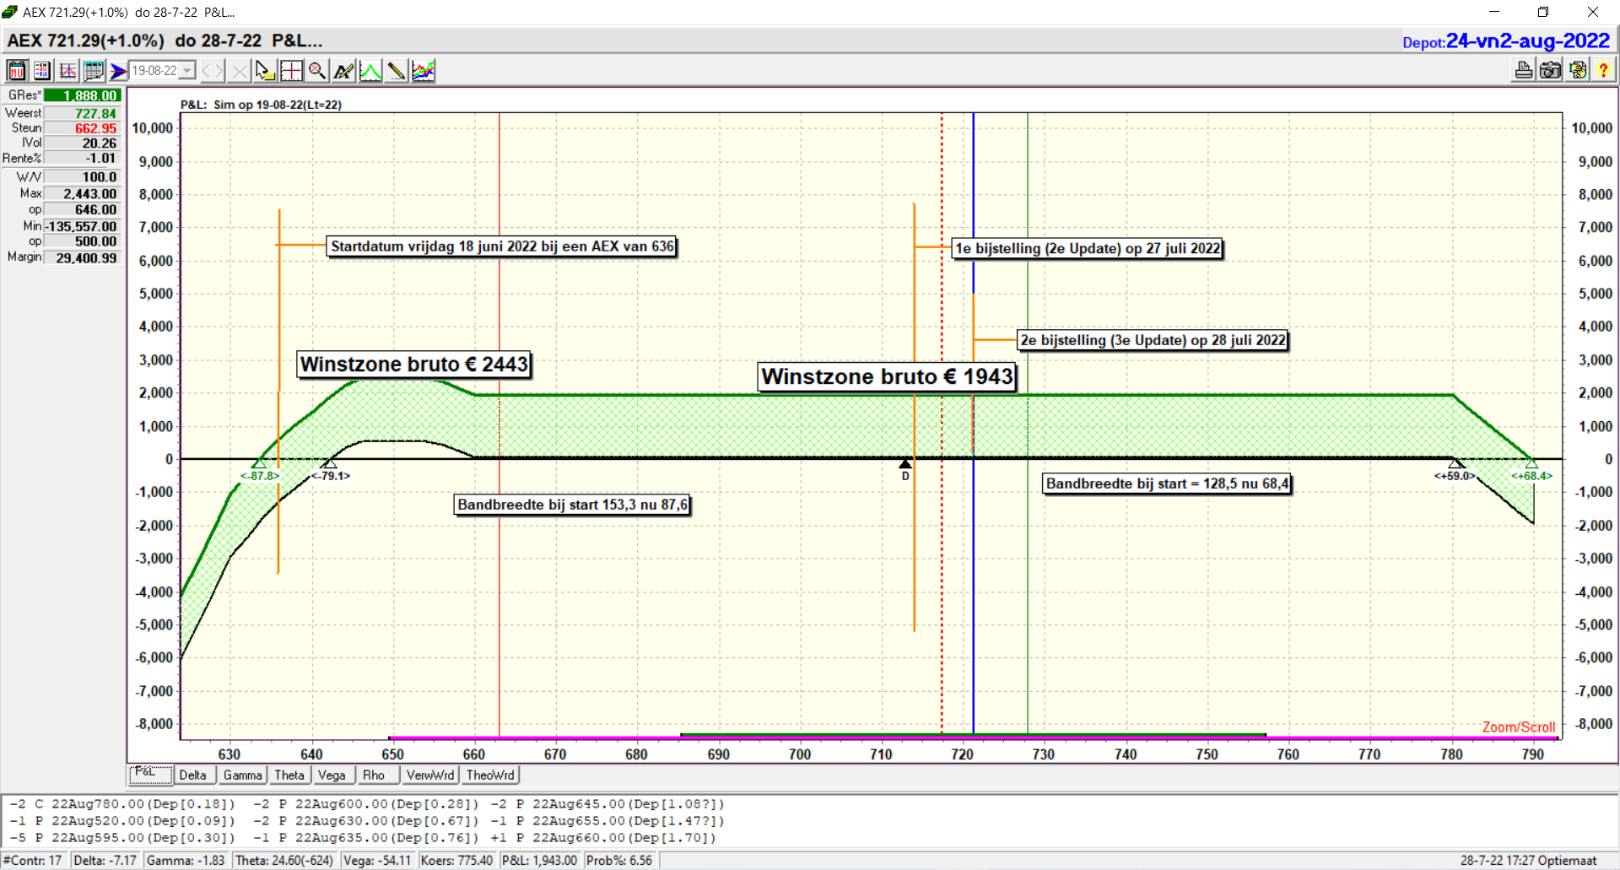Open the distribution curve chart icon
1620x870 pixels.
click(x=68, y=71)
